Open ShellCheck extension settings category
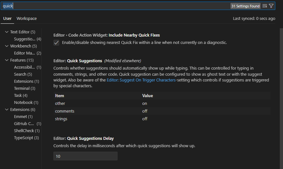Image resolution: width=283 pixels, height=169 pixels. (x=27, y=130)
